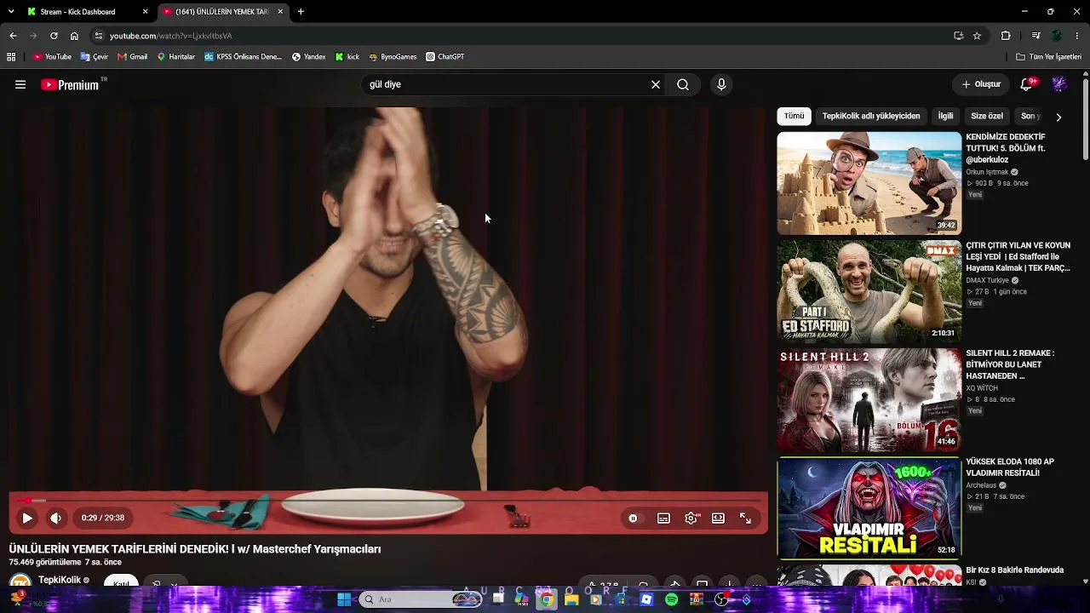Viewport: 1090px width, 613px height.
Task: Open the Silent Hill 2 Remake thumbnail
Action: coord(869,399)
